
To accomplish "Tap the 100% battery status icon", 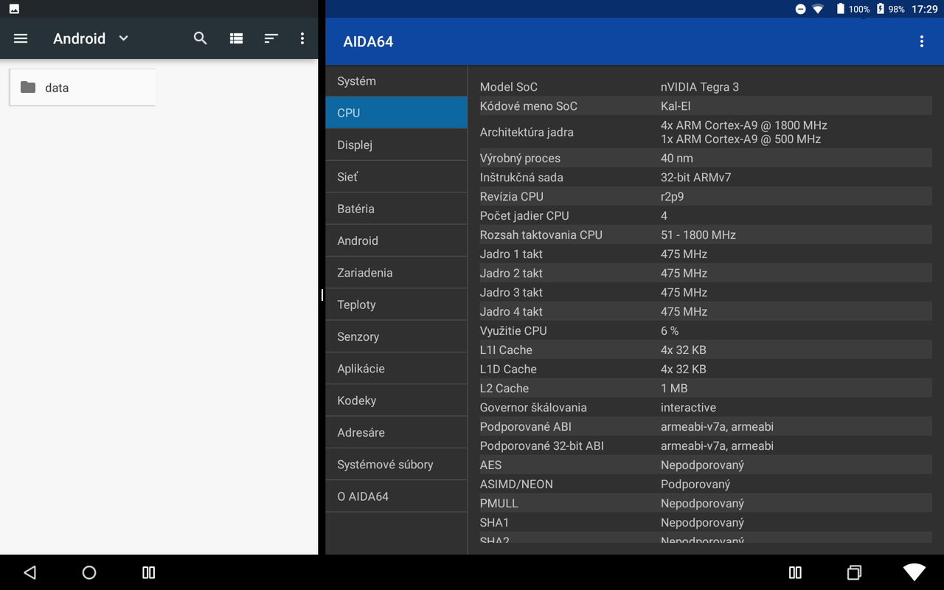I will pyautogui.click(x=840, y=9).
